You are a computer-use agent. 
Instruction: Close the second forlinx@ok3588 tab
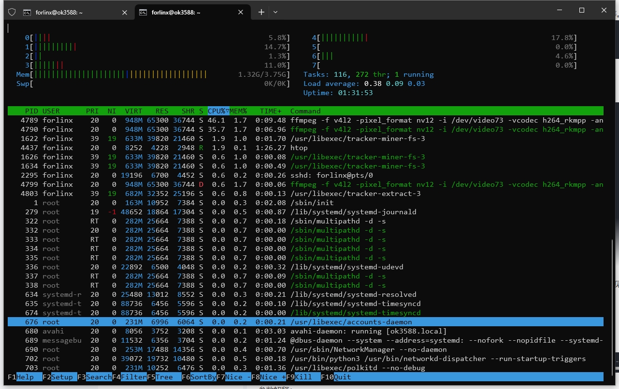tap(240, 13)
